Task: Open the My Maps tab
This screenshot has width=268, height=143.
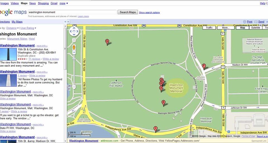Action: (x=17, y=22)
